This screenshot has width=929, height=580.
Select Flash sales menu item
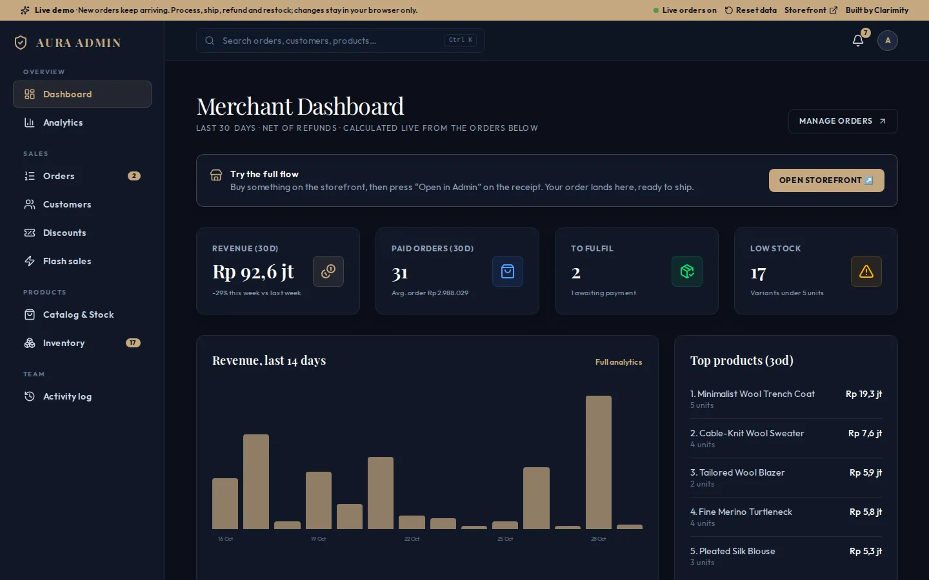pyautogui.click(x=82, y=261)
